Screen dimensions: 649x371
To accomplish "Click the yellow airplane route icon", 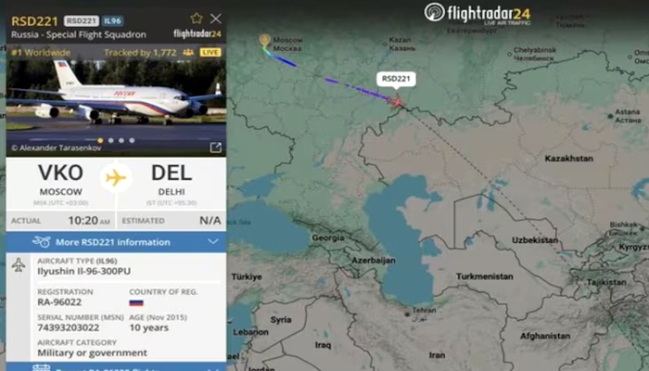I will tap(116, 178).
